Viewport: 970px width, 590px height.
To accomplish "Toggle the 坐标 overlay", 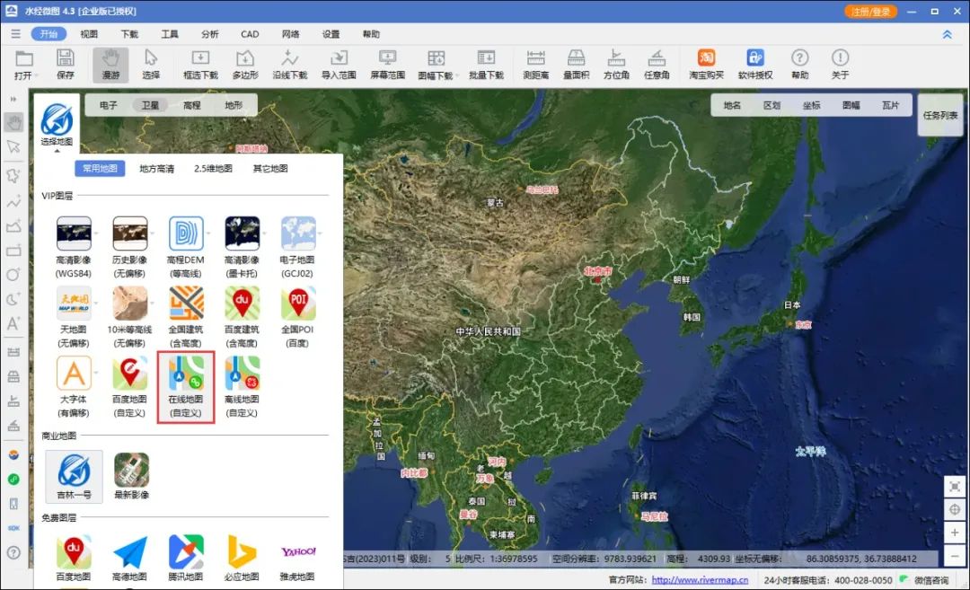I will click(x=811, y=106).
